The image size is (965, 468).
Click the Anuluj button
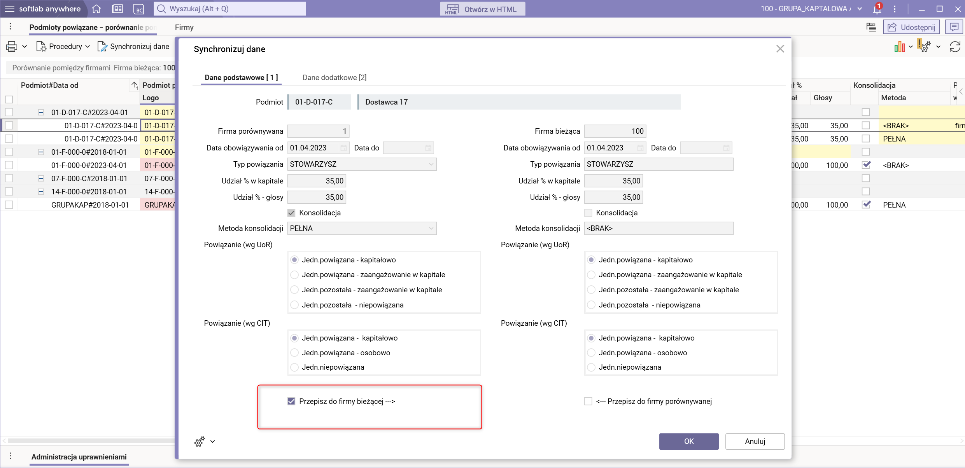755,441
